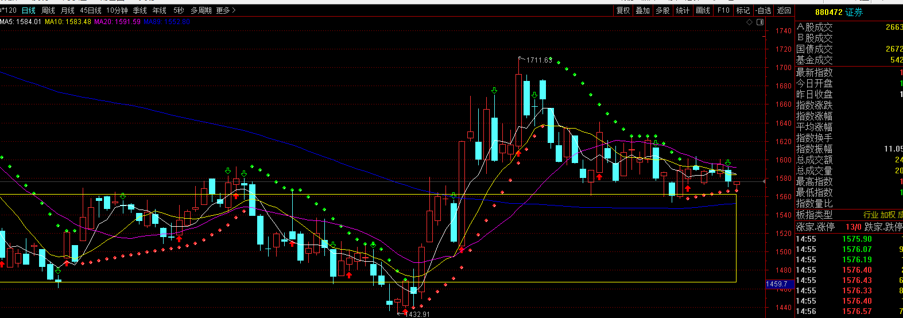Click the diamond icon above the price axis
Viewport: 903px width, 318px height.
pyautogui.click(x=749, y=22)
